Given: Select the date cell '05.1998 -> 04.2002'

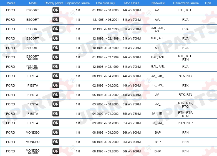Looking at the screenshot, I should [105, 95].
